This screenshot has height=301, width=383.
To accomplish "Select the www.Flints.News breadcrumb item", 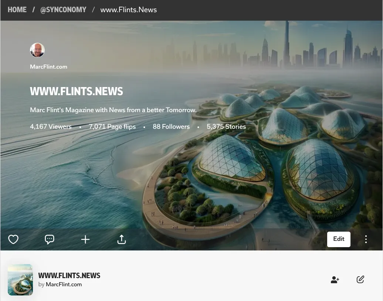I will pyautogui.click(x=129, y=10).
